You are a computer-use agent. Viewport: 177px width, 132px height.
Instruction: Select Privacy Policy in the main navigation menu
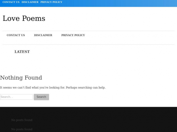pos(73,35)
